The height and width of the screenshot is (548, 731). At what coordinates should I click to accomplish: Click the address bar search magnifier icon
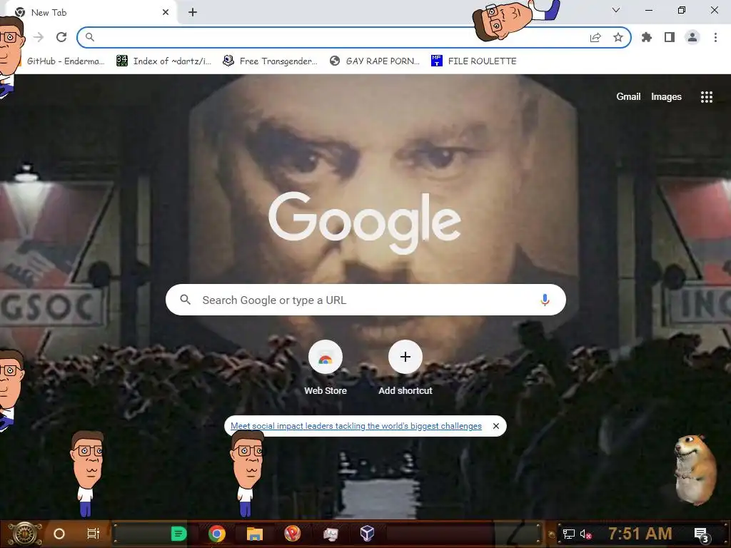tap(89, 37)
